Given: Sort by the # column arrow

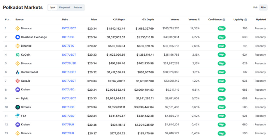Looking at the screenshot, I should point(8,20).
